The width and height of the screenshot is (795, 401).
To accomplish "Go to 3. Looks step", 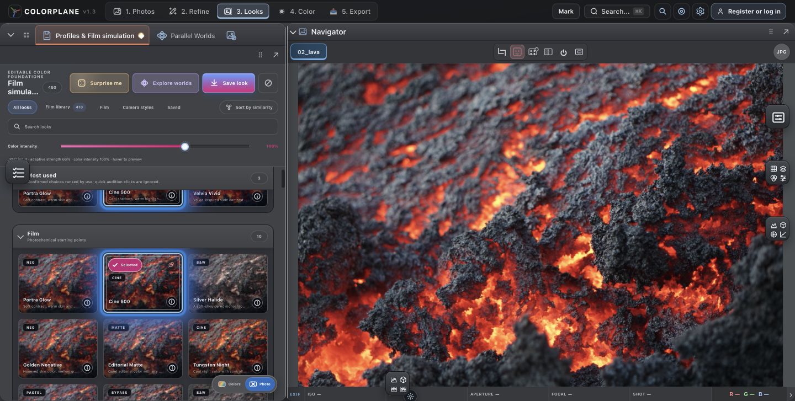I will click(243, 11).
